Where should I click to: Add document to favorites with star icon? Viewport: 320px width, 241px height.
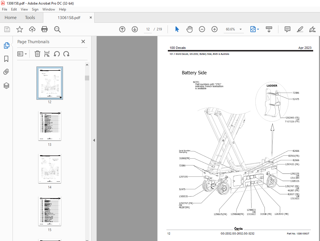[x=20, y=29]
